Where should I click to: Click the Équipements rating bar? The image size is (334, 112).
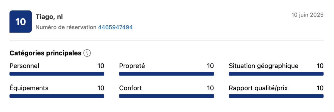[57, 96]
